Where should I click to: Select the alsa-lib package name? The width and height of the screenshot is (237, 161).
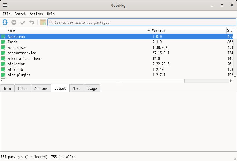tap(15, 70)
